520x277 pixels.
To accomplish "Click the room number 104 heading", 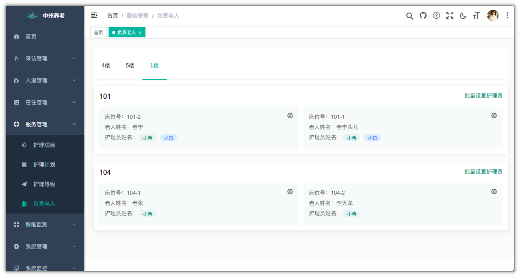I will pos(105,172).
